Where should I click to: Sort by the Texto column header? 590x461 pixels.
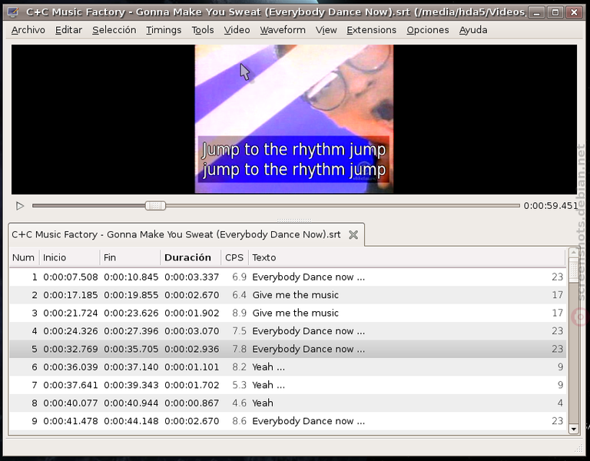406,258
